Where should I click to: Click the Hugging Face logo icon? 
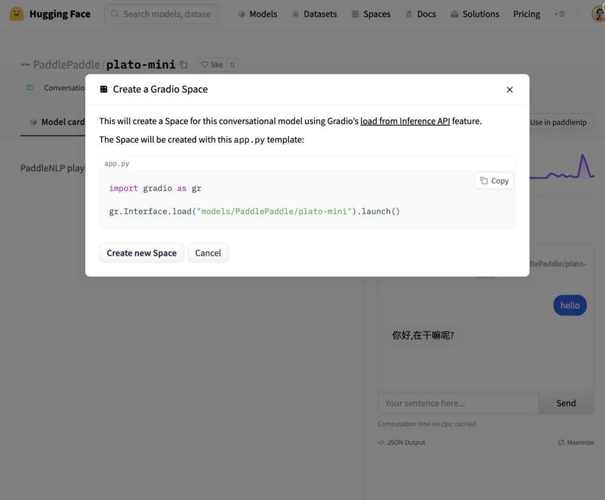click(17, 14)
